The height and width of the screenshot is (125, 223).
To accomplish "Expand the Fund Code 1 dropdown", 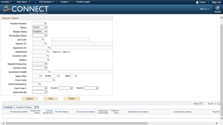I will click(x=40, y=88).
